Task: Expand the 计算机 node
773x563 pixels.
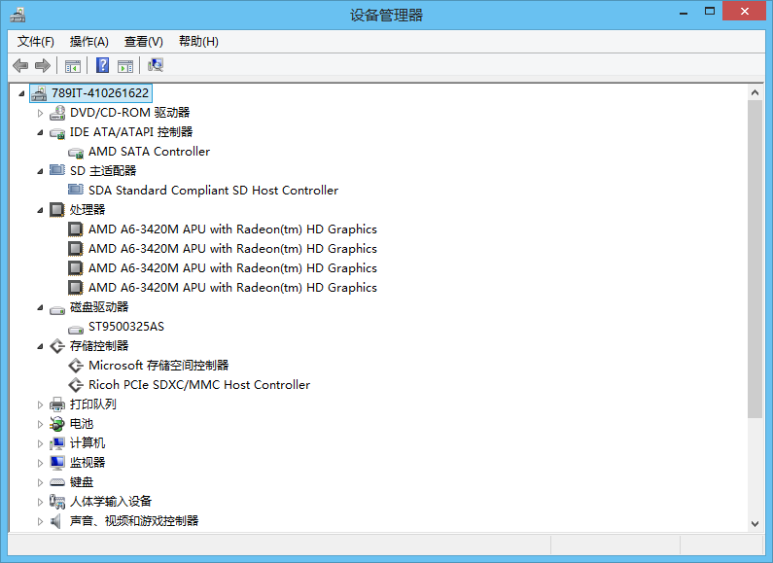Action: click(x=41, y=443)
